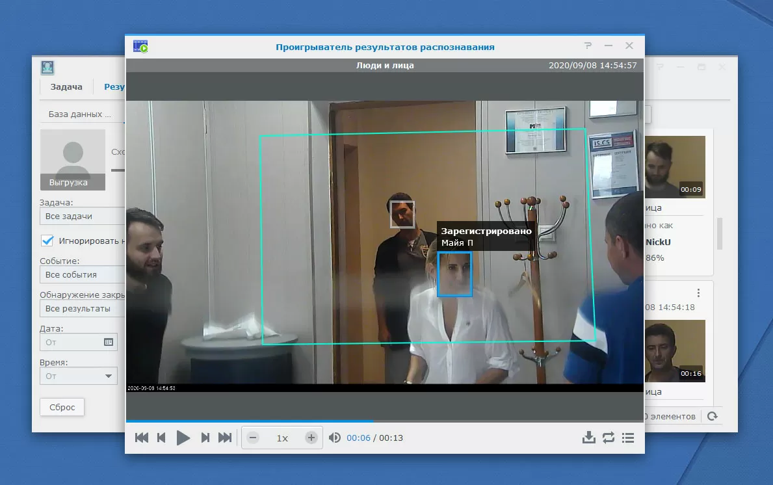Switch to the 'Задача' tab
Screen dimensions: 773x485
[x=66, y=87]
